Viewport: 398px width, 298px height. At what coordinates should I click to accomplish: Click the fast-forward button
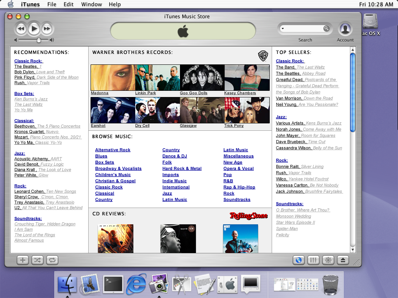(x=47, y=29)
